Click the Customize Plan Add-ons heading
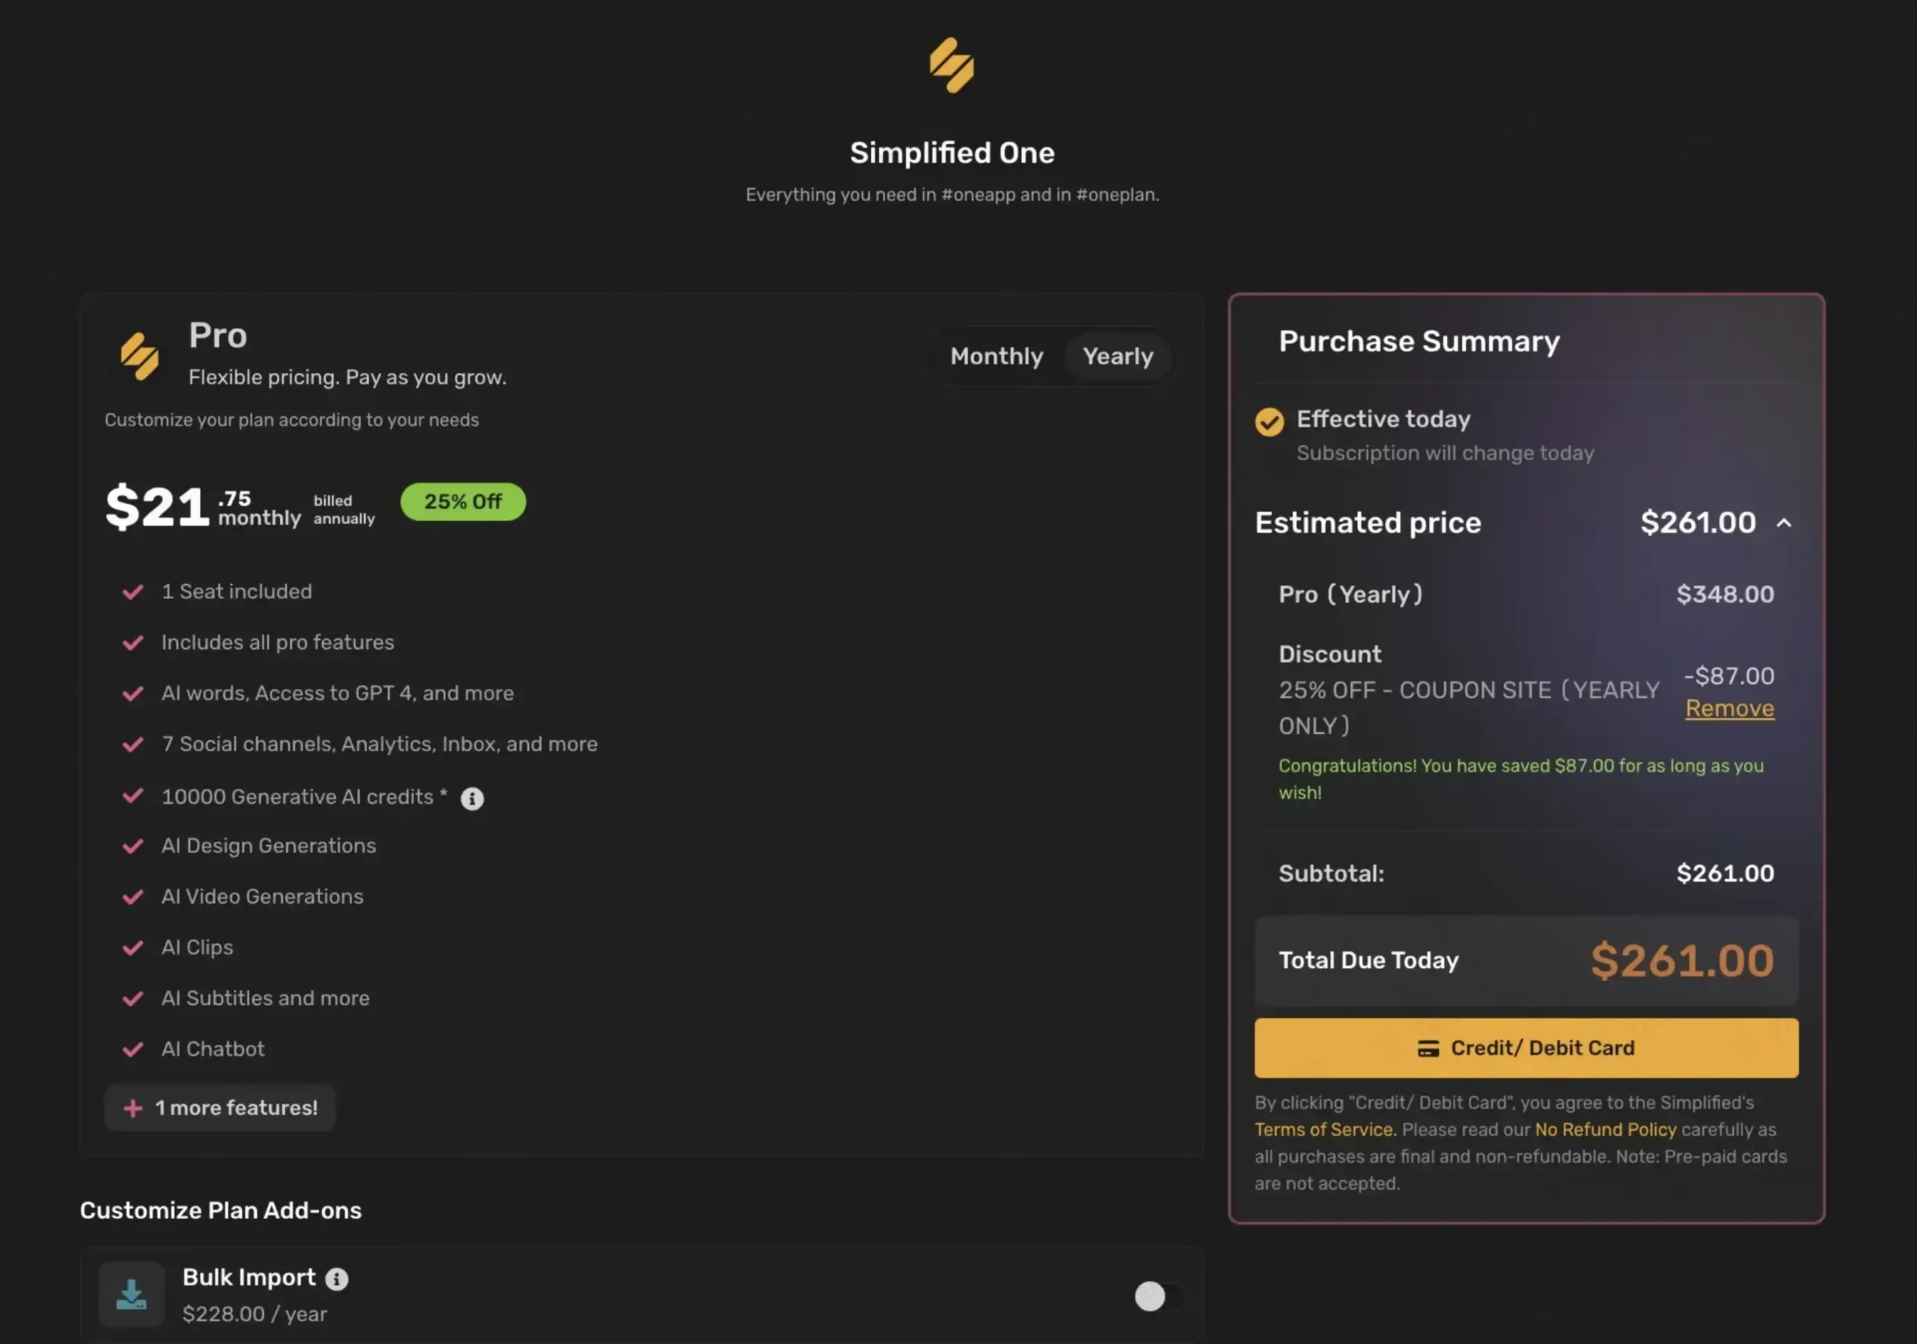This screenshot has width=1917, height=1344. [221, 1210]
